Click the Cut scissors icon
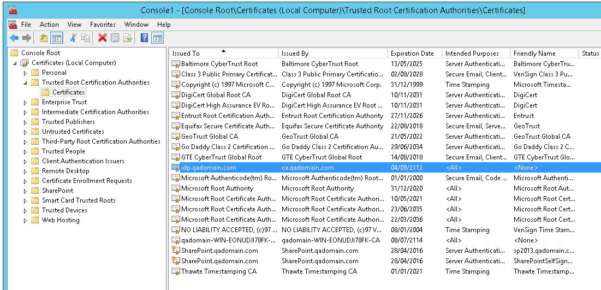 73,38
